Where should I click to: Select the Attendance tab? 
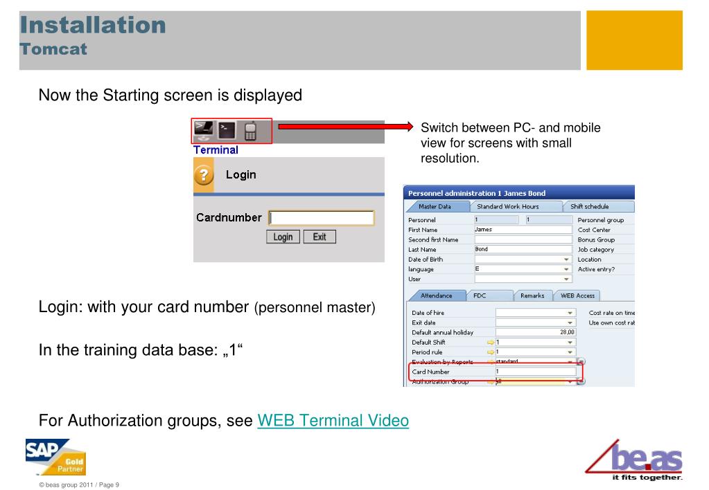click(x=437, y=296)
